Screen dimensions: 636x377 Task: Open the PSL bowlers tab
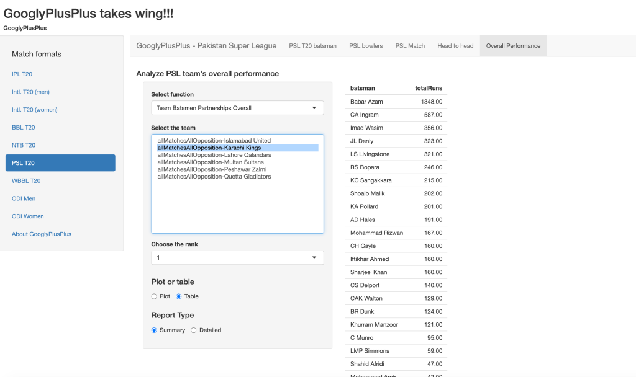click(x=366, y=46)
